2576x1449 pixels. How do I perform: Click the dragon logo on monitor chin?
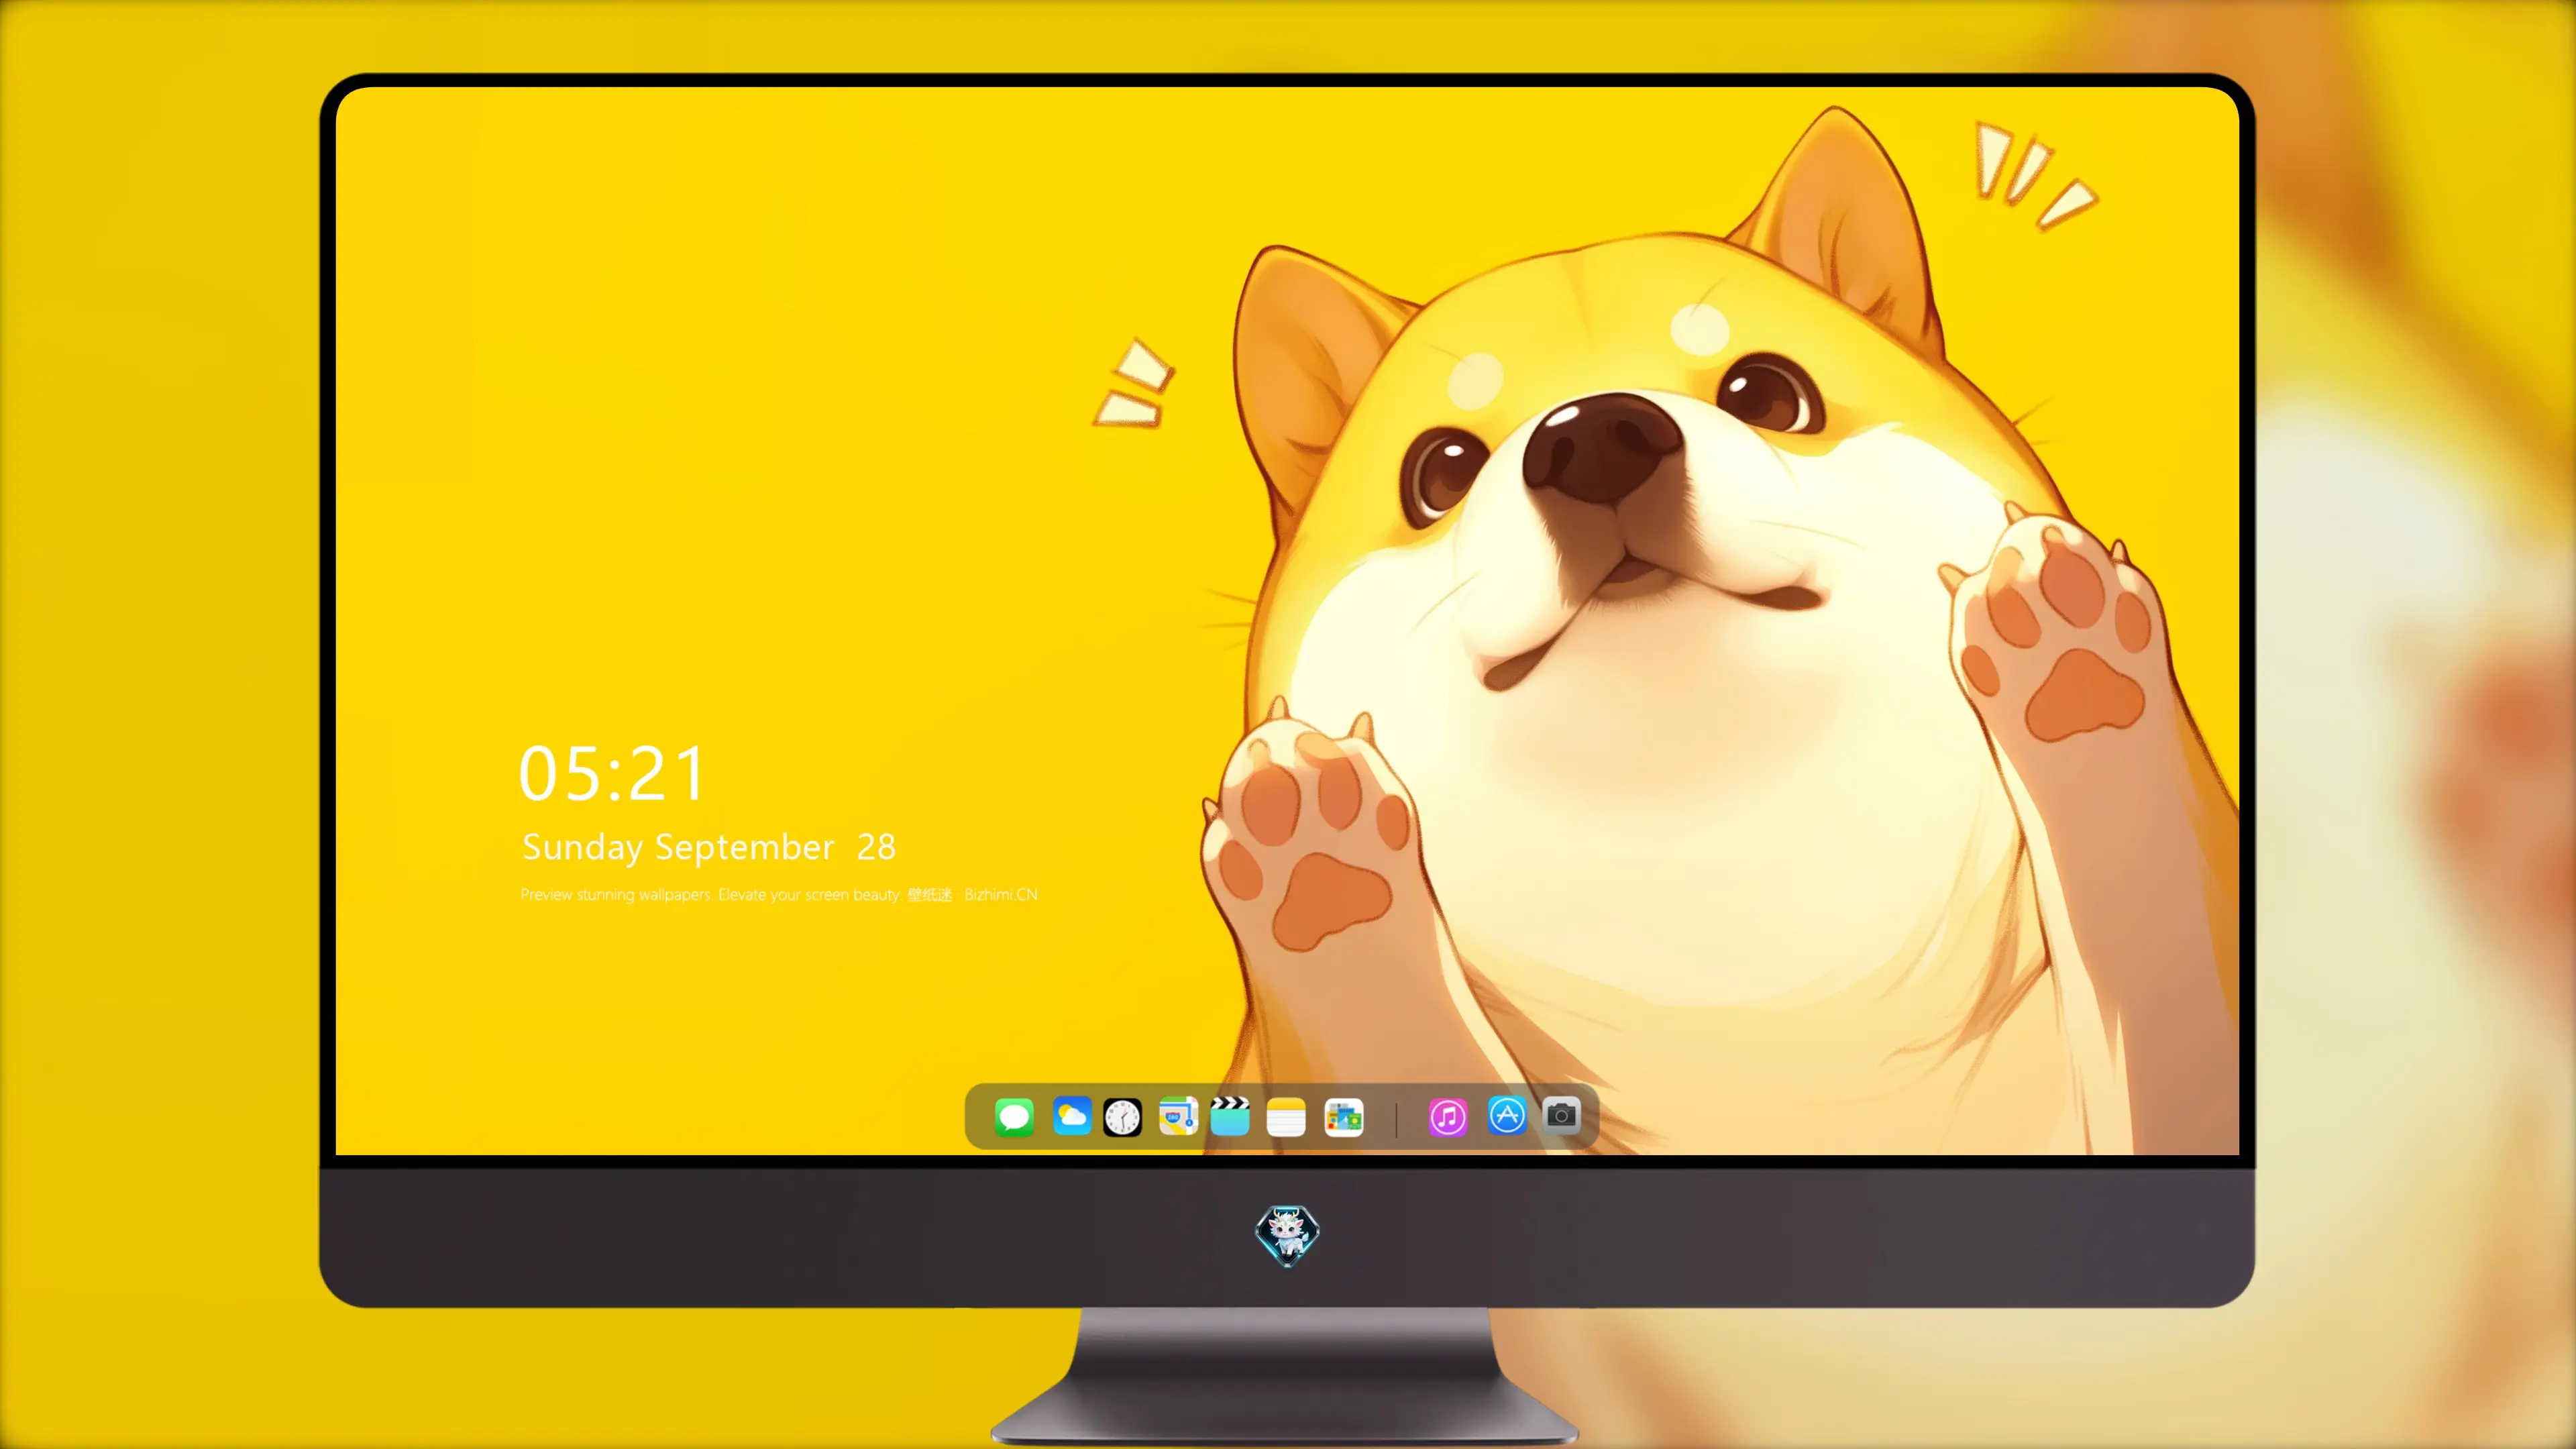[1287, 1235]
